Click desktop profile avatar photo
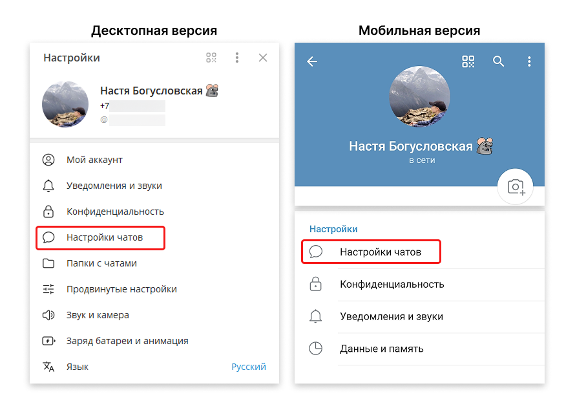 [65, 105]
